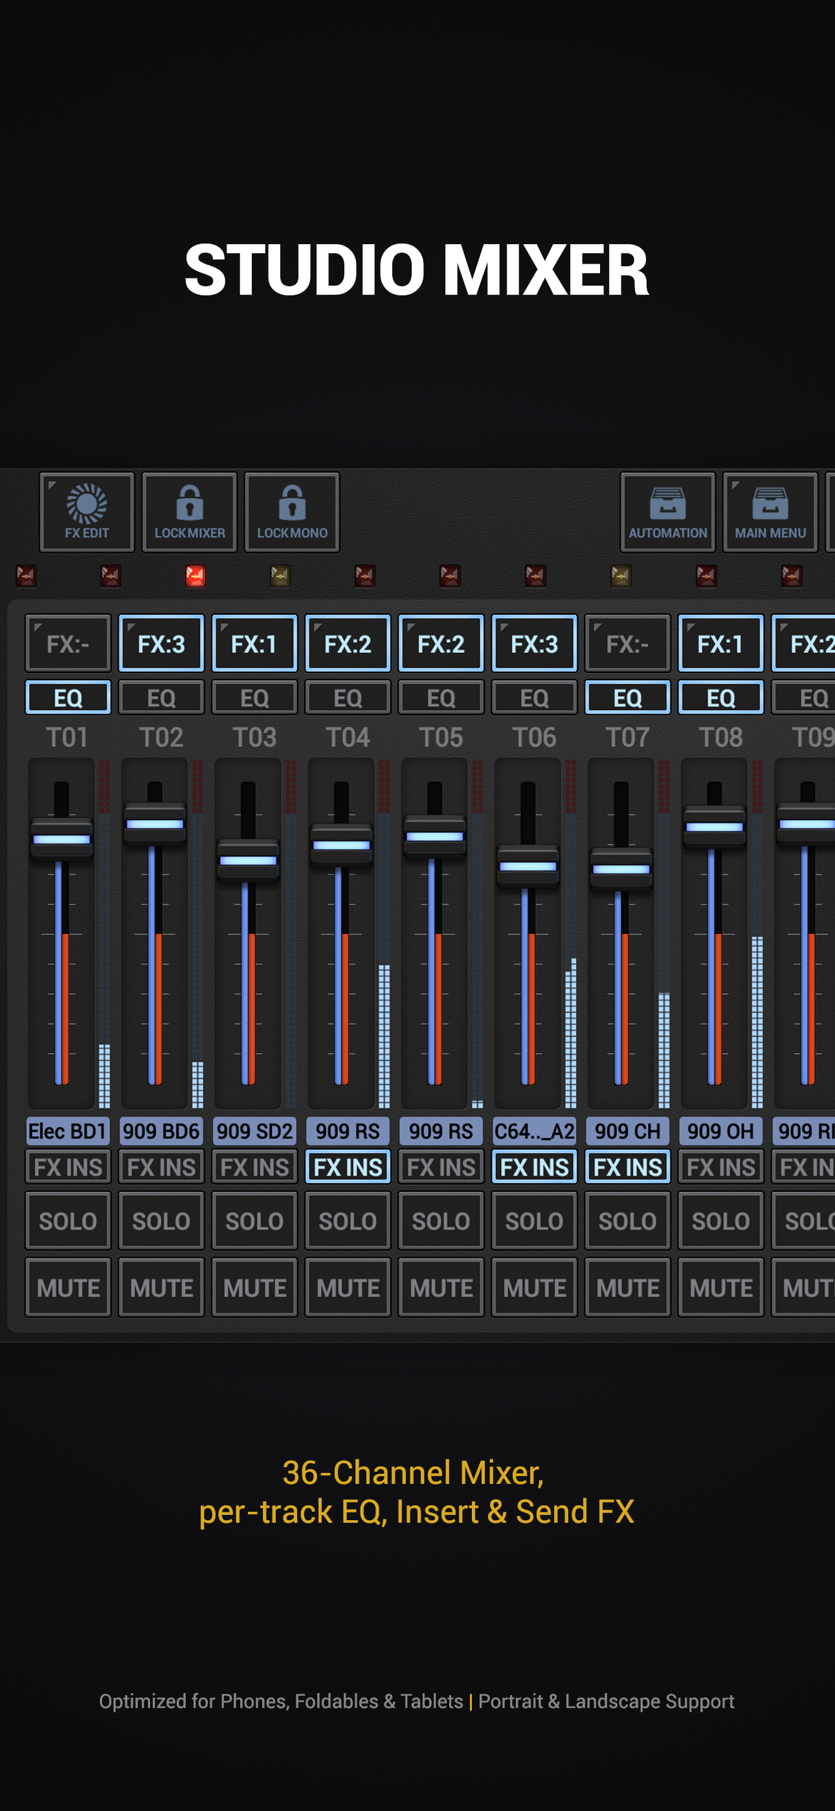
Task: Select the 909 CH track label
Action: coord(628,1131)
